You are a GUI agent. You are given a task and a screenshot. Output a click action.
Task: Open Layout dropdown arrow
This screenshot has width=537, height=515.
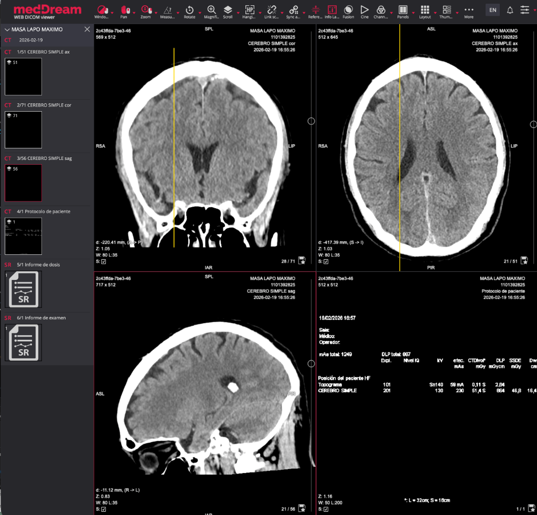[435, 13]
